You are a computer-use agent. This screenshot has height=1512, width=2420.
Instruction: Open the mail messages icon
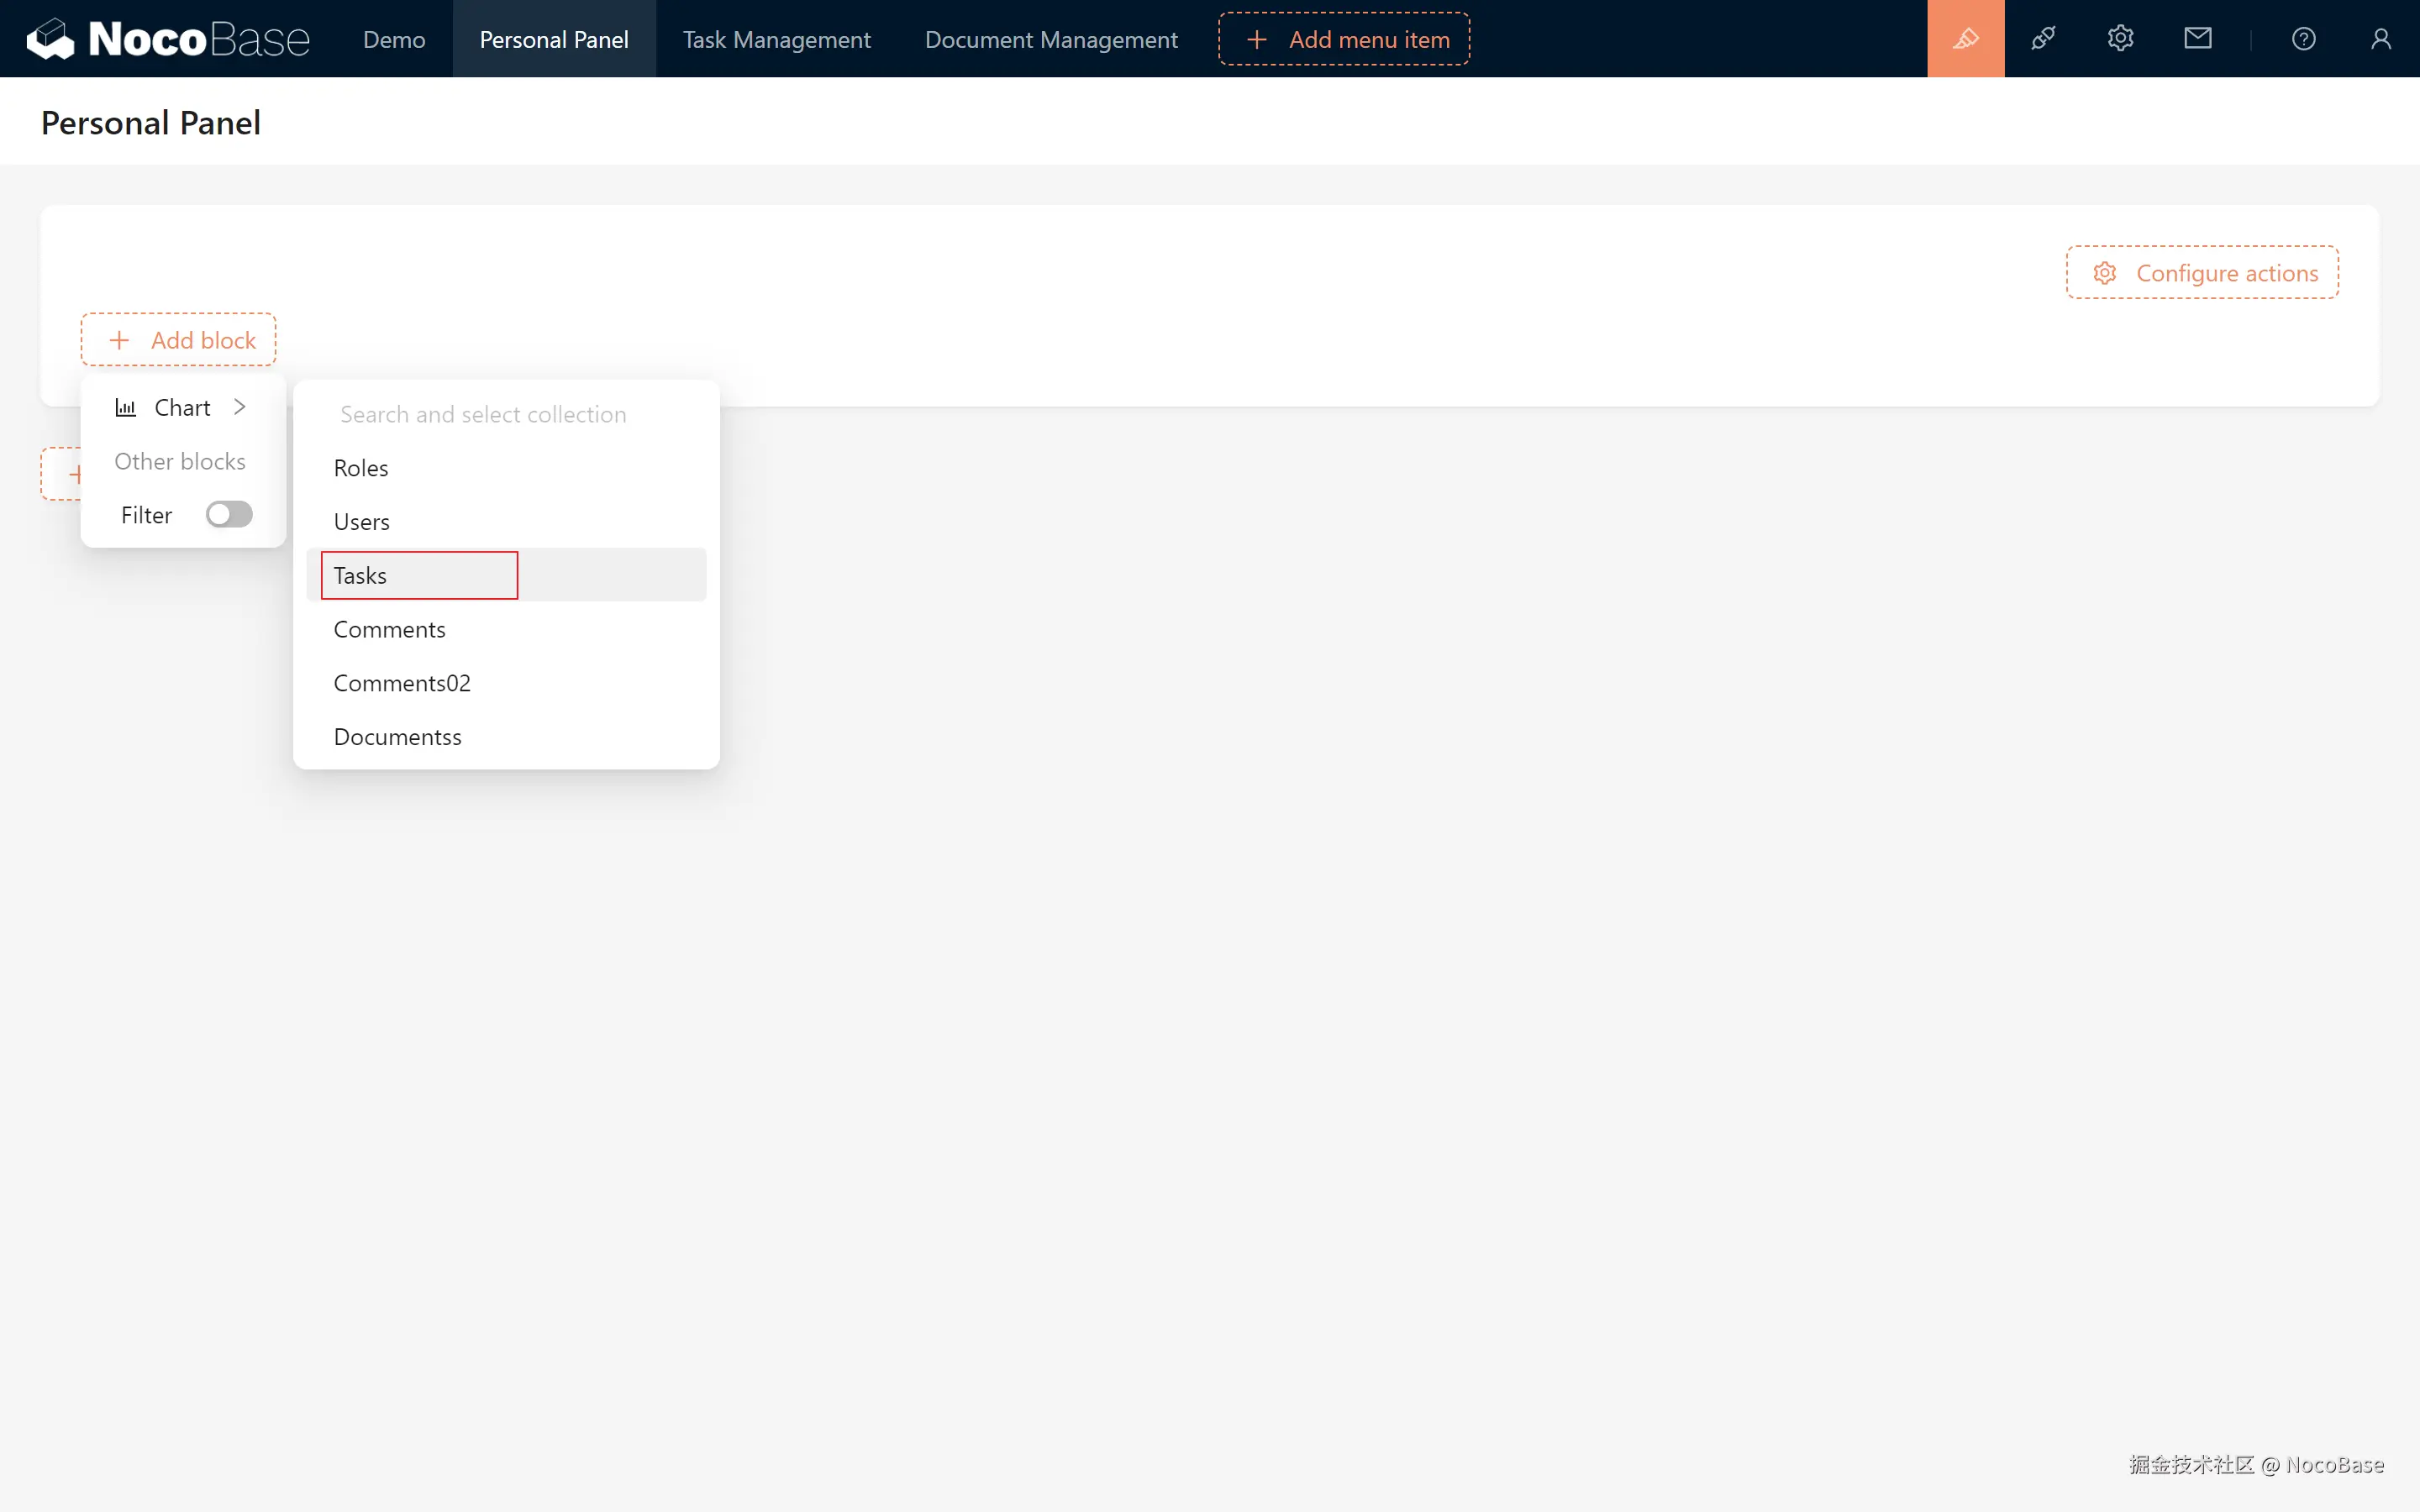pos(2197,39)
